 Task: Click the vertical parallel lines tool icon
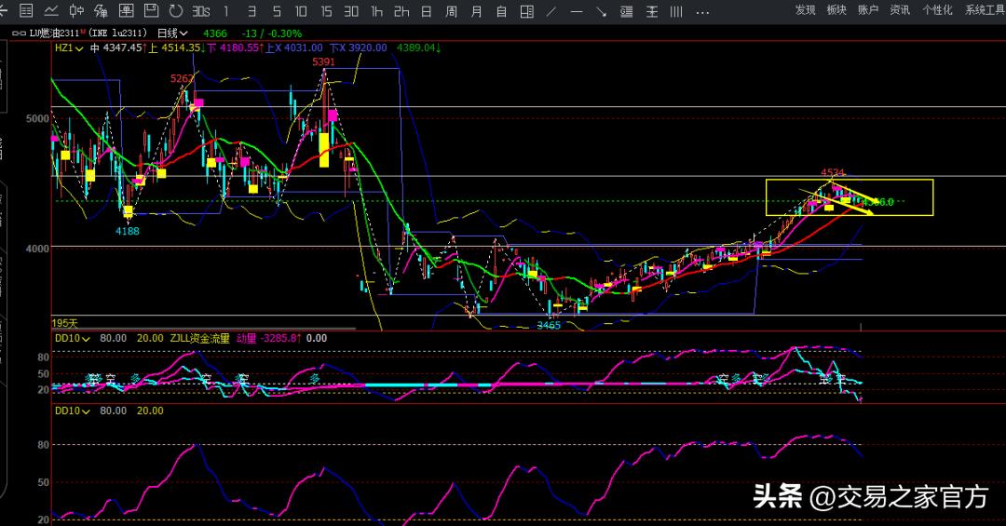[675, 11]
